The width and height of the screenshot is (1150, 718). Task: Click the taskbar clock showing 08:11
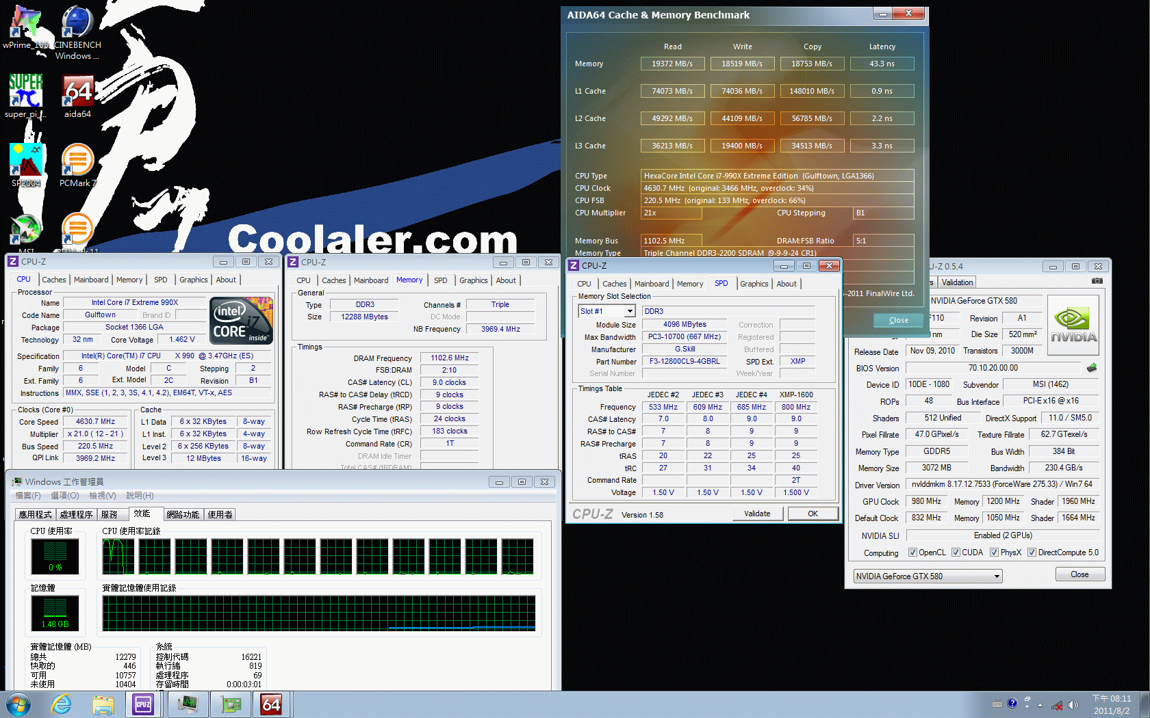coord(1111,704)
